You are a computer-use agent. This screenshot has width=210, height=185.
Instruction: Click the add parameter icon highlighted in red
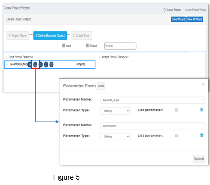35,64
